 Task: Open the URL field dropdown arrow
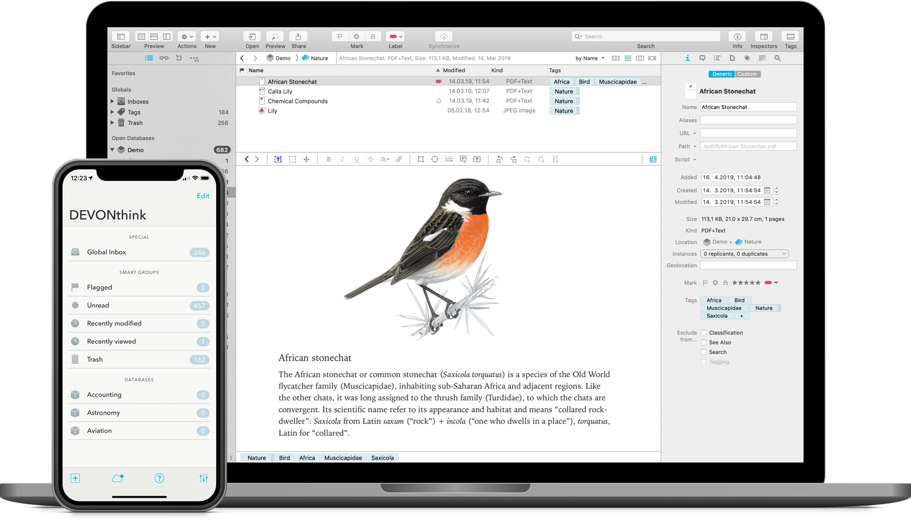[x=694, y=133]
